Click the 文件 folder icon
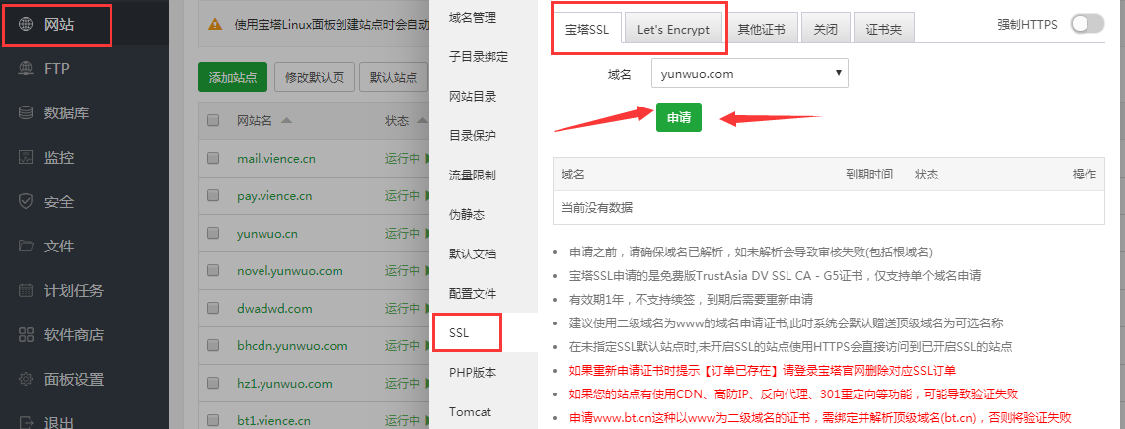 pos(26,247)
